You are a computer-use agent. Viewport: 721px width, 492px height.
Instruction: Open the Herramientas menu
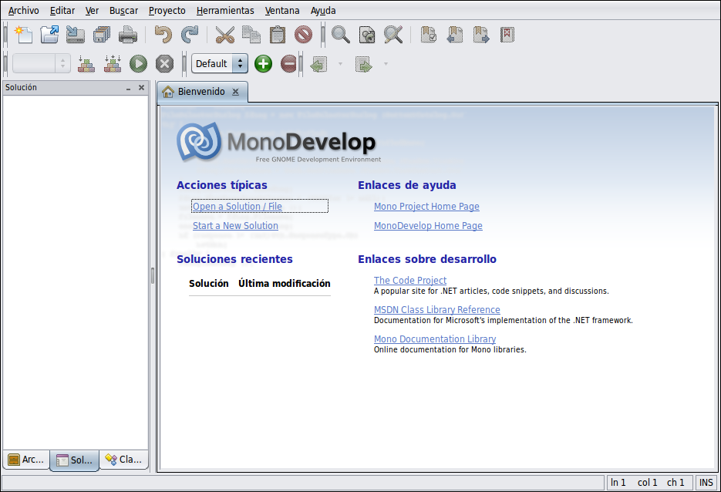tap(224, 11)
